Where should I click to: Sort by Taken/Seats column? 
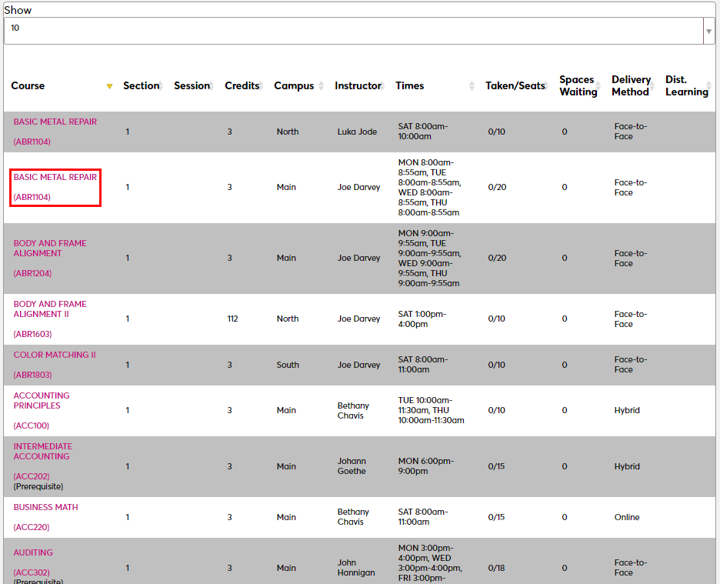click(x=545, y=86)
